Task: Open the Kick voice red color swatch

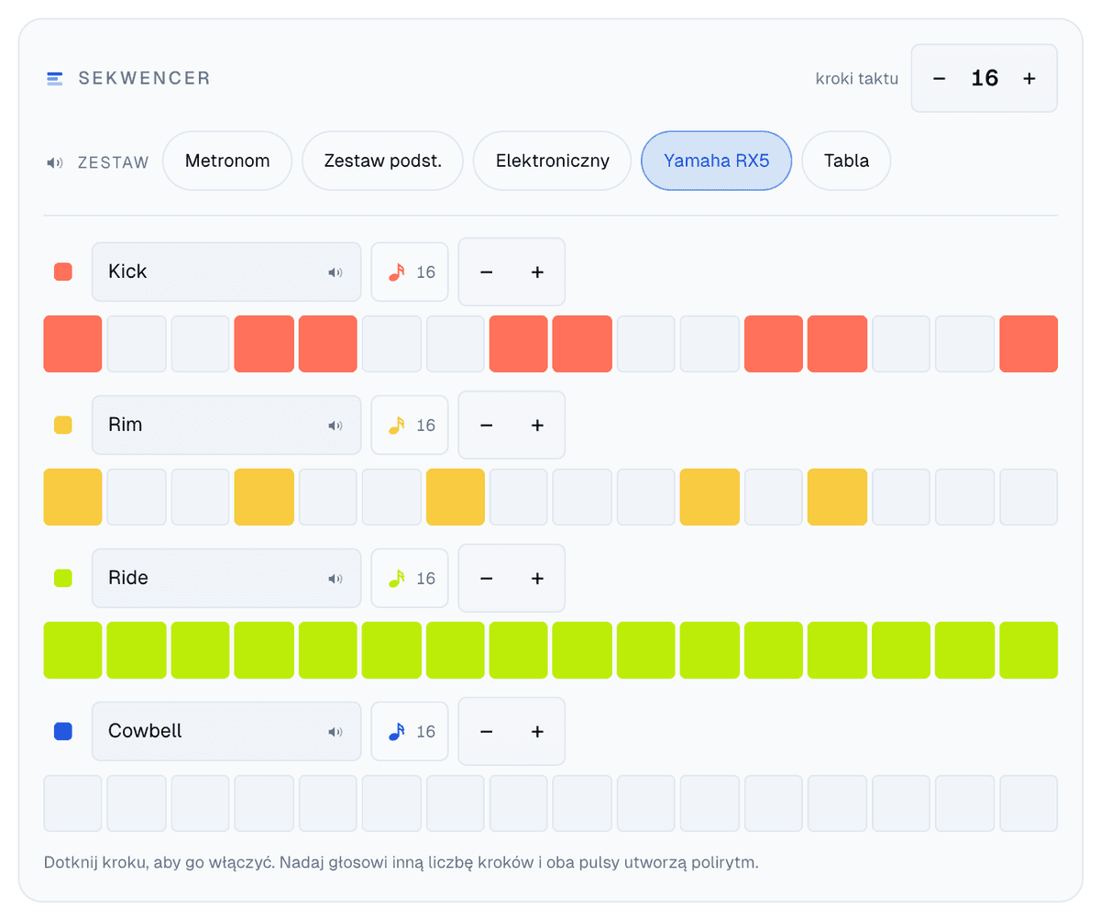Action: pyautogui.click(x=63, y=271)
